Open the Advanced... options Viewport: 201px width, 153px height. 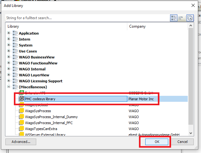coord(21,142)
